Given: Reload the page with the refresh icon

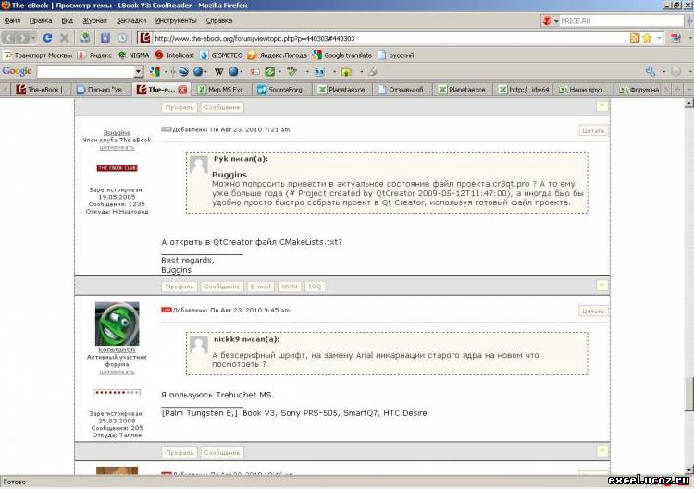Looking at the screenshot, I should coord(47,38).
